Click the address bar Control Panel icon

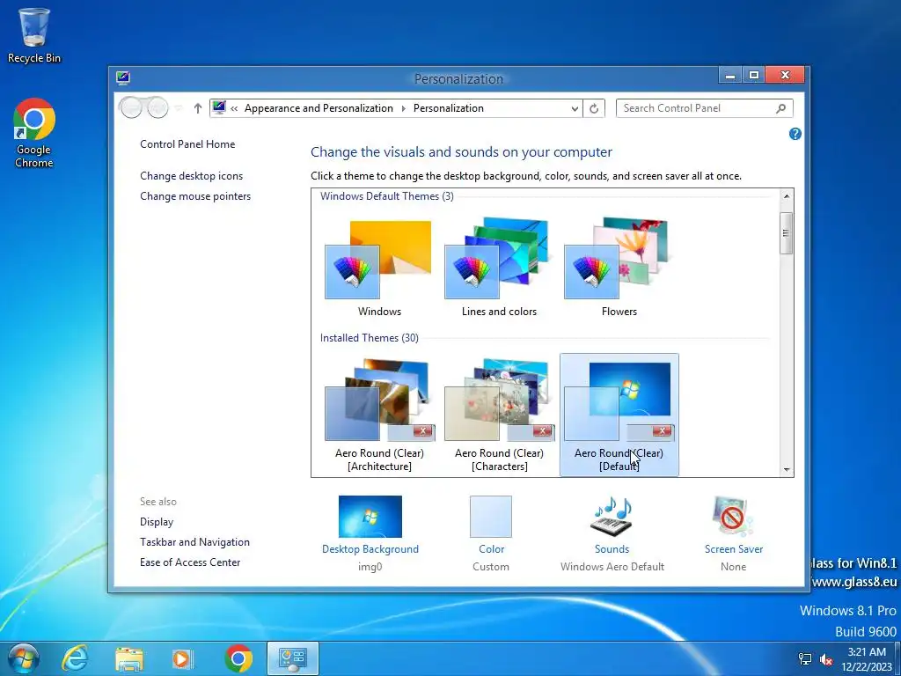tap(219, 107)
